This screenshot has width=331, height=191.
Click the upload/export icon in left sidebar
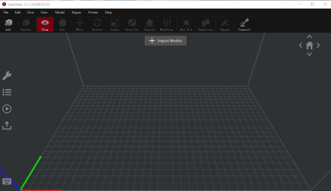point(7,125)
